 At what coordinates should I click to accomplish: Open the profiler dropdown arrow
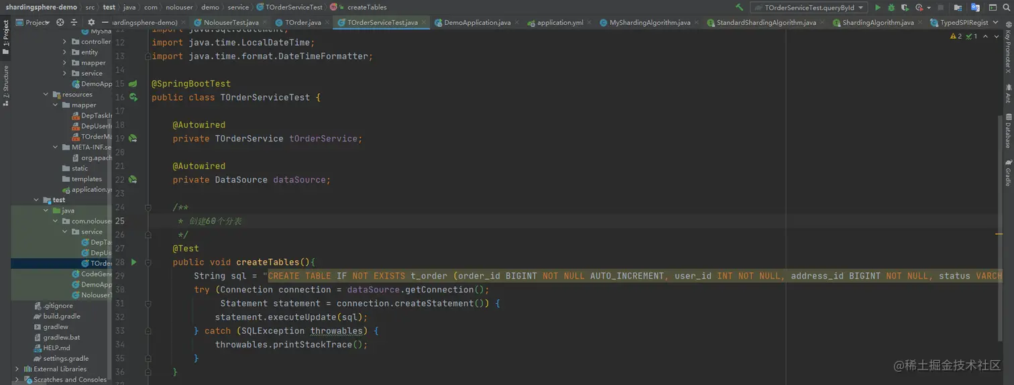coord(928,8)
